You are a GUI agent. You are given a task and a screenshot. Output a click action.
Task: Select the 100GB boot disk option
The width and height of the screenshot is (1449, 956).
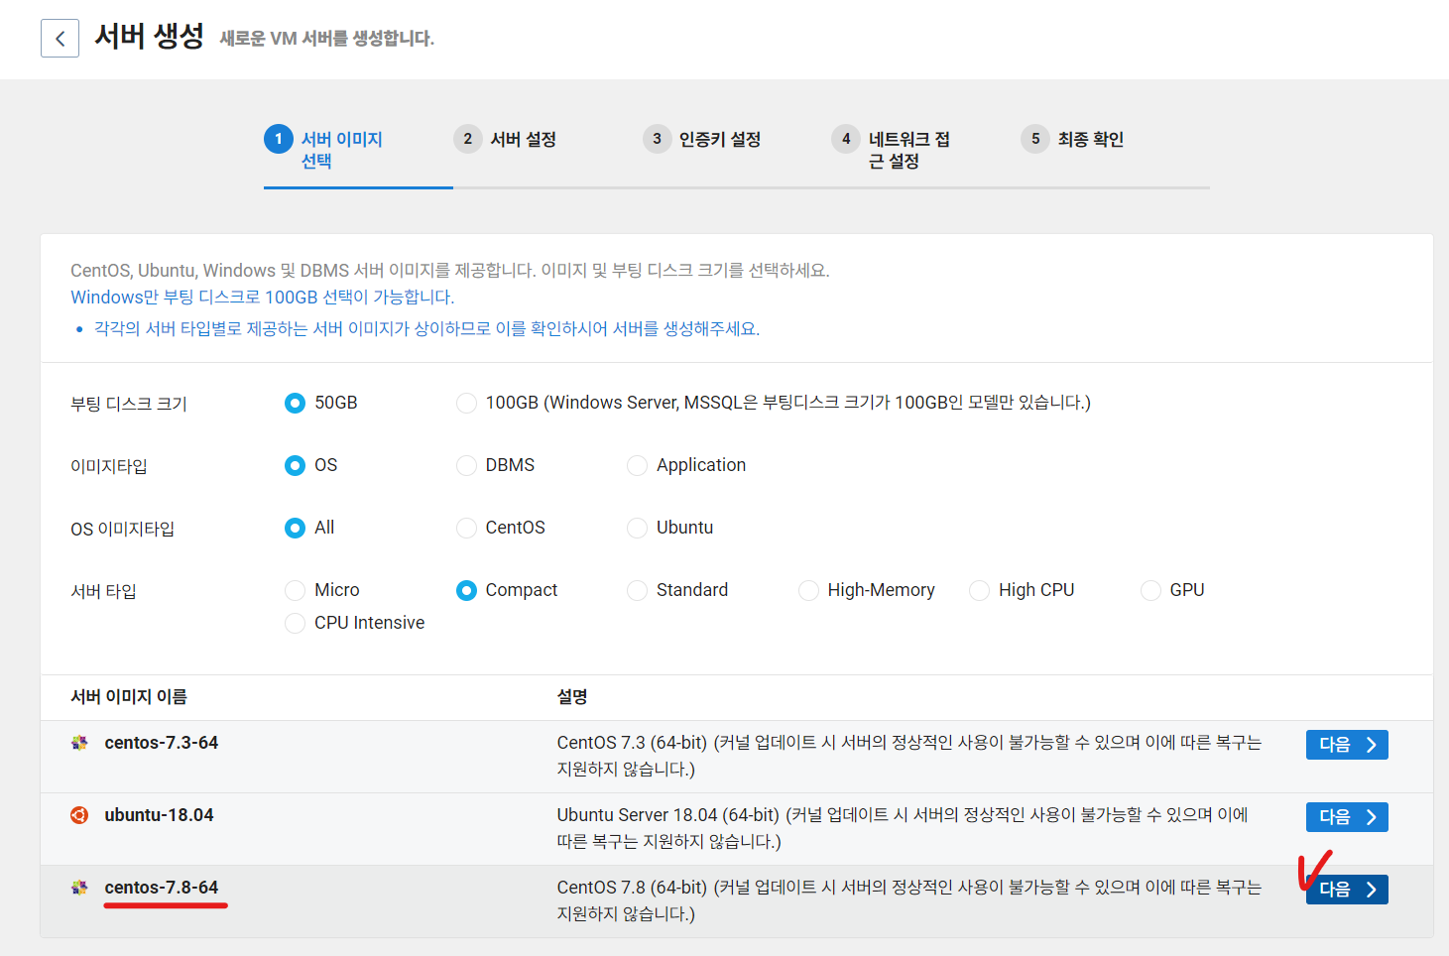tap(466, 403)
